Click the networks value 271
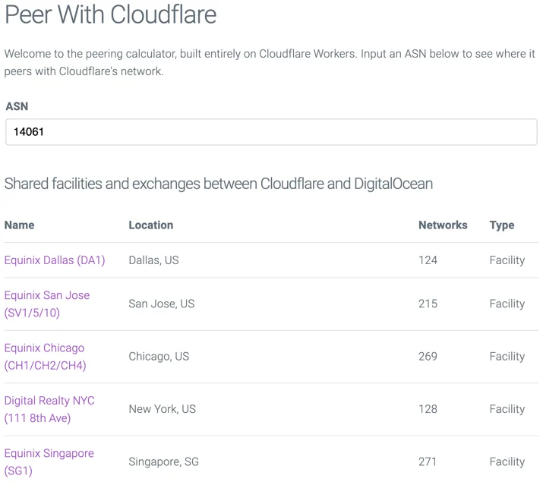 tap(428, 461)
